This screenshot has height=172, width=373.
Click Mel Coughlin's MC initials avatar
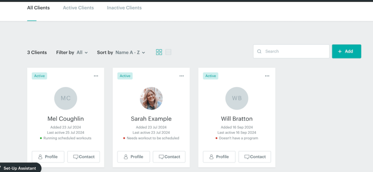(66, 98)
